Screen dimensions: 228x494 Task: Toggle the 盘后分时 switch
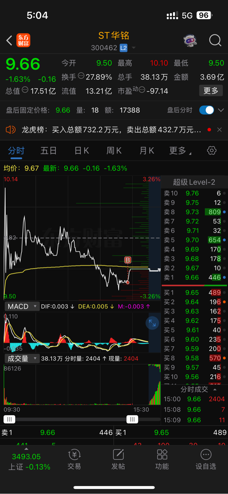click(x=207, y=110)
